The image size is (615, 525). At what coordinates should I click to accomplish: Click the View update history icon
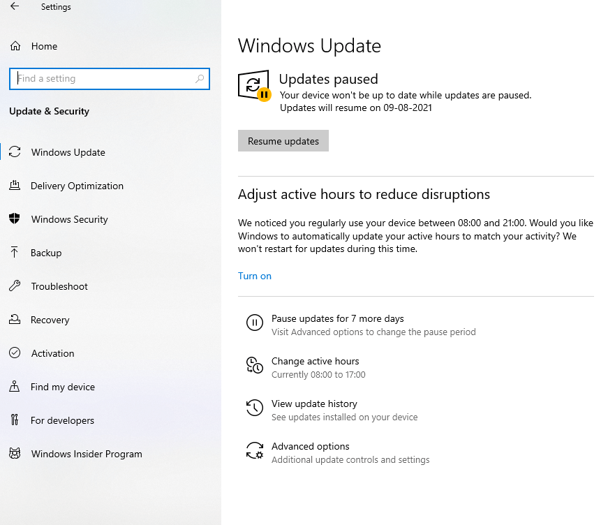255,408
